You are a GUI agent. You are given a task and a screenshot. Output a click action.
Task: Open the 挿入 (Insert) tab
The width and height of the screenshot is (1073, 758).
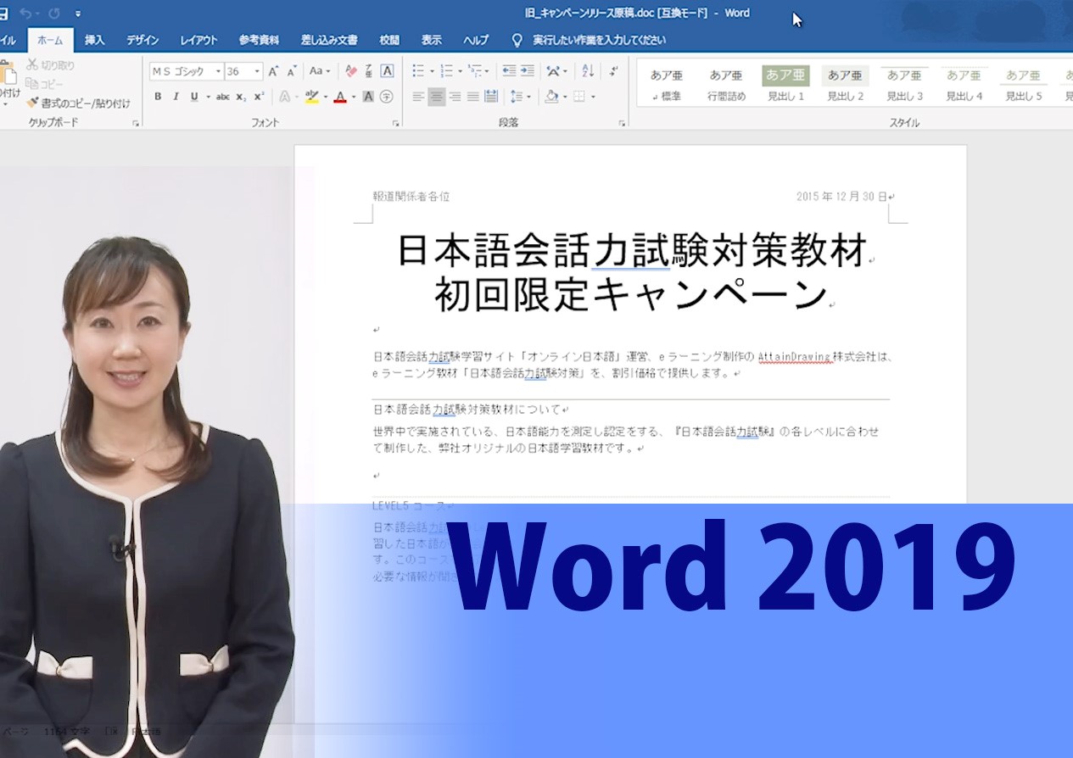(x=95, y=40)
